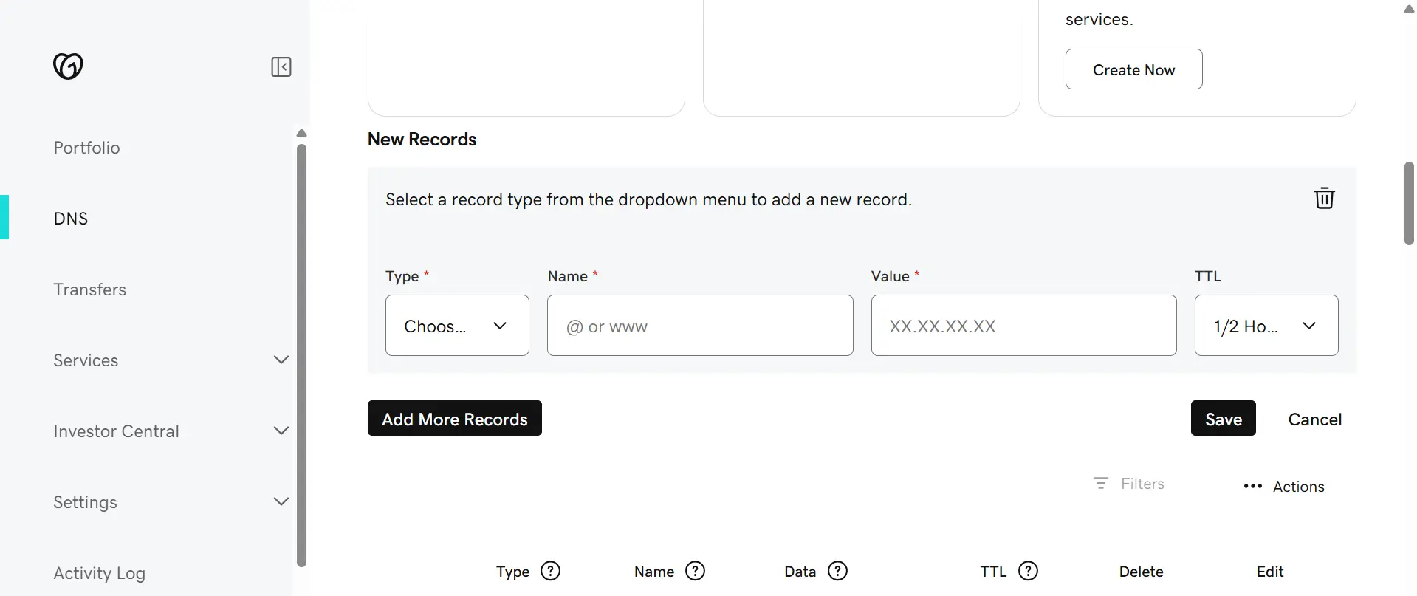This screenshot has width=1417, height=596.
Task: Click Add More Records
Action: [454, 418]
